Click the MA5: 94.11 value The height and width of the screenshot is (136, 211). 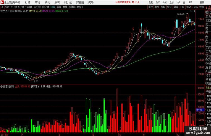(23, 11)
